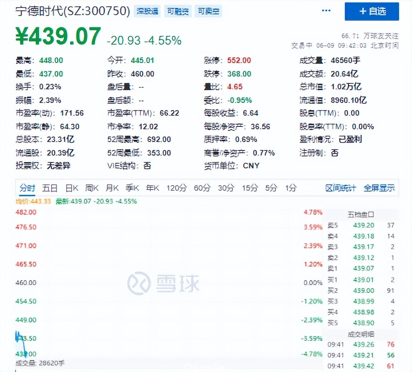
Task: Click the 货币单位 value CNY
Action: (251, 166)
